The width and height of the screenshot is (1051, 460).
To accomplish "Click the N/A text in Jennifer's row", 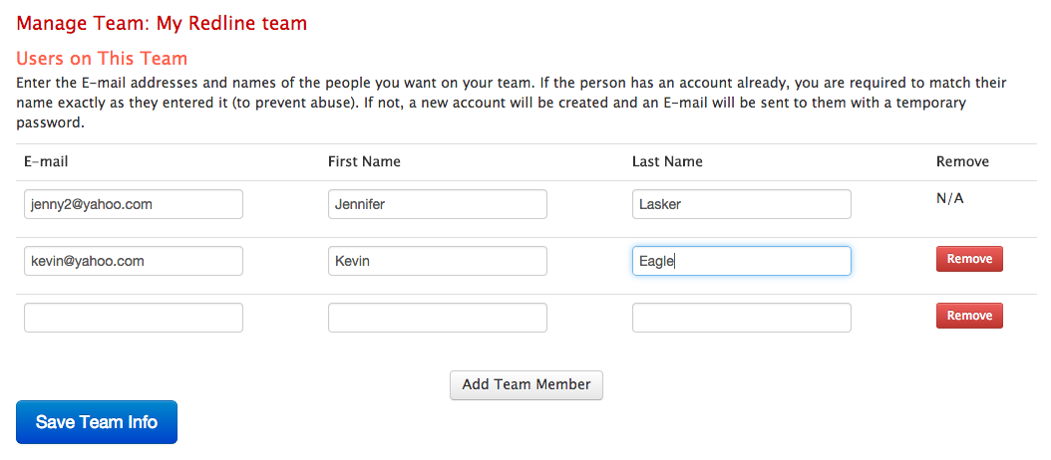I will pyautogui.click(x=949, y=199).
